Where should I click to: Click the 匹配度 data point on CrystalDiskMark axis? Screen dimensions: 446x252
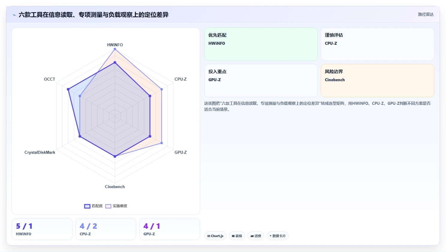click(x=80, y=136)
